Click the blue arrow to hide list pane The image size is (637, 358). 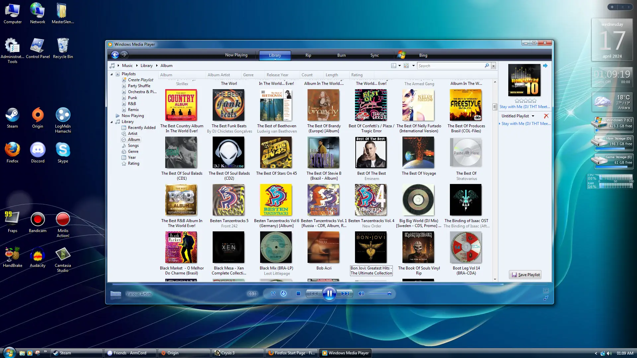click(545, 66)
